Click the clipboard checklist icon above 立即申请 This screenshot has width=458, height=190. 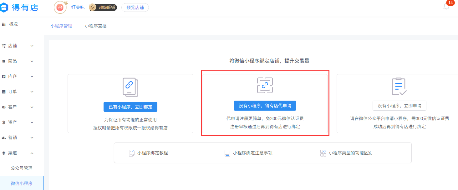[x=399, y=86]
